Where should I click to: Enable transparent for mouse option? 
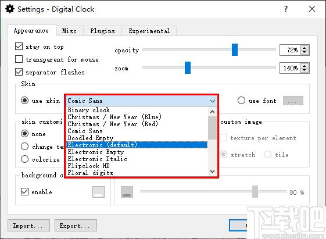pyautogui.click(x=19, y=59)
